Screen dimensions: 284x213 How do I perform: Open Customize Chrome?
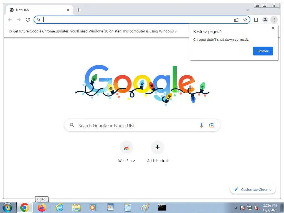point(253,189)
